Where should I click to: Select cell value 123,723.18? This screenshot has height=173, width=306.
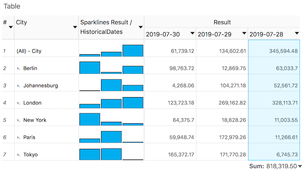coord(181,103)
